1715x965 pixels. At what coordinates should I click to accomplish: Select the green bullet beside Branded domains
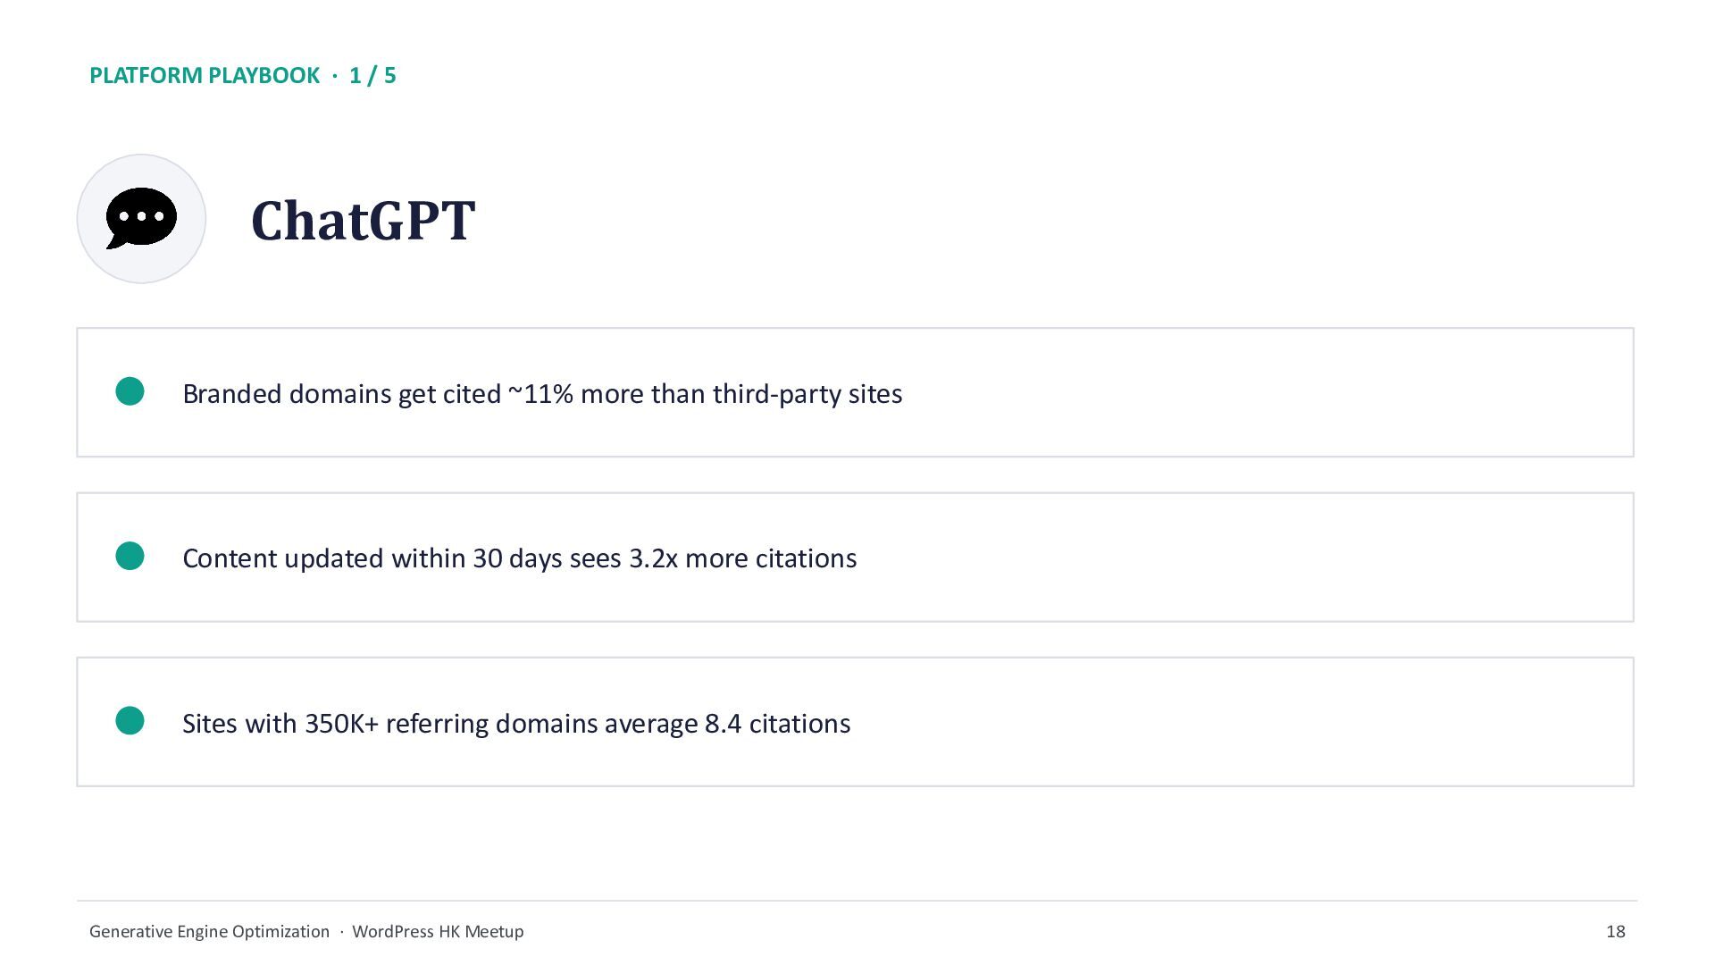(130, 391)
